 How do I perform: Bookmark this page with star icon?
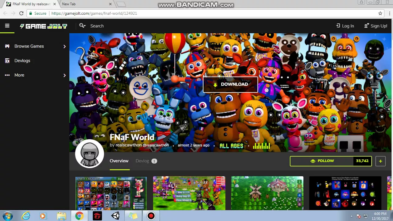(x=380, y=13)
